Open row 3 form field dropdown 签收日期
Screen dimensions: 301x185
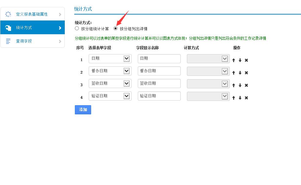[110, 83]
